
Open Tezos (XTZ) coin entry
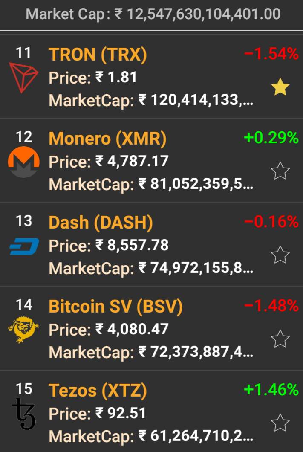tap(98, 391)
